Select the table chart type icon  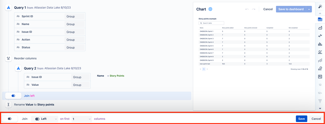[320, 19]
